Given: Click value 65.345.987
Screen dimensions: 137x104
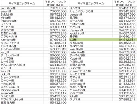Looking at the screenshot, I should point(127,11).
